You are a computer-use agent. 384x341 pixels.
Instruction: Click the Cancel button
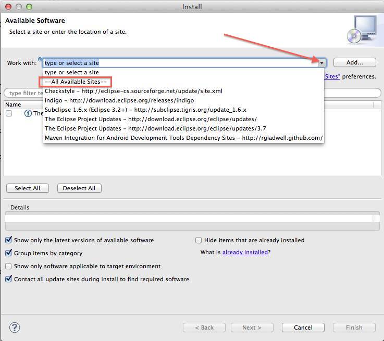point(303,327)
